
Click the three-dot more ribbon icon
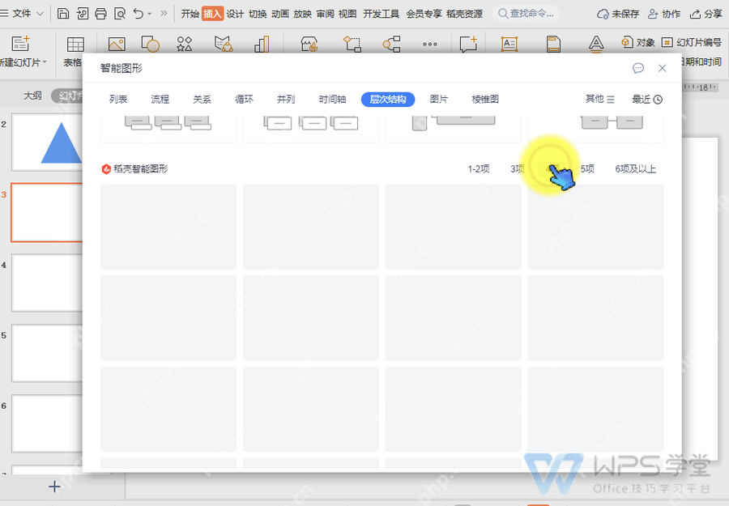[429, 45]
